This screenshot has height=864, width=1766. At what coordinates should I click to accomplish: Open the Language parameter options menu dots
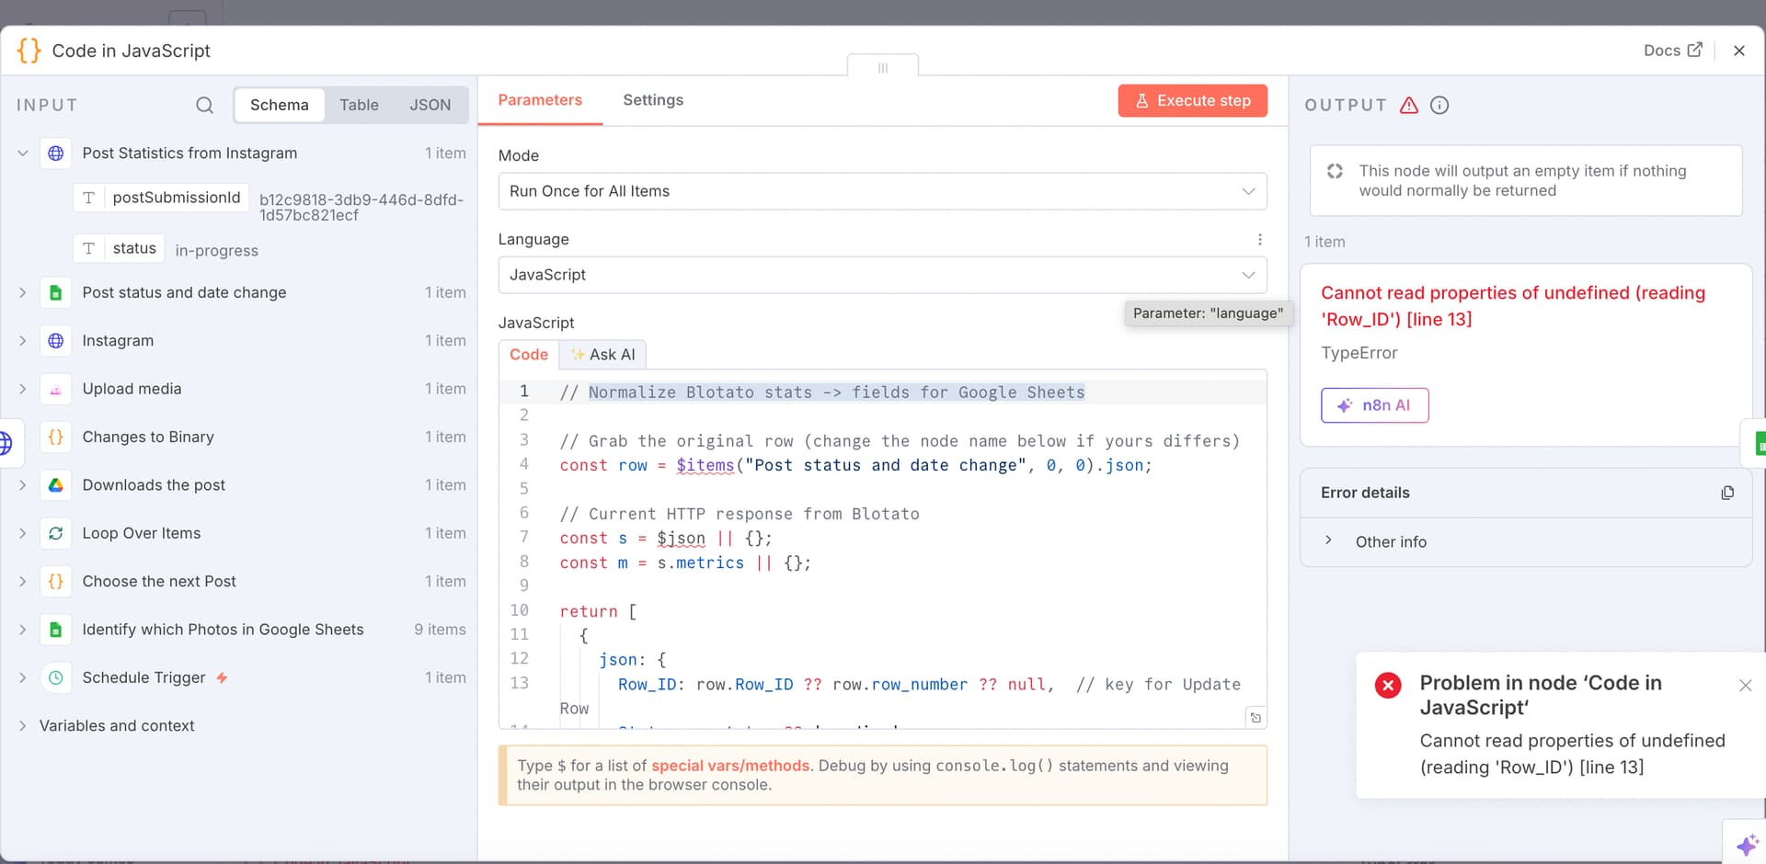click(x=1260, y=240)
